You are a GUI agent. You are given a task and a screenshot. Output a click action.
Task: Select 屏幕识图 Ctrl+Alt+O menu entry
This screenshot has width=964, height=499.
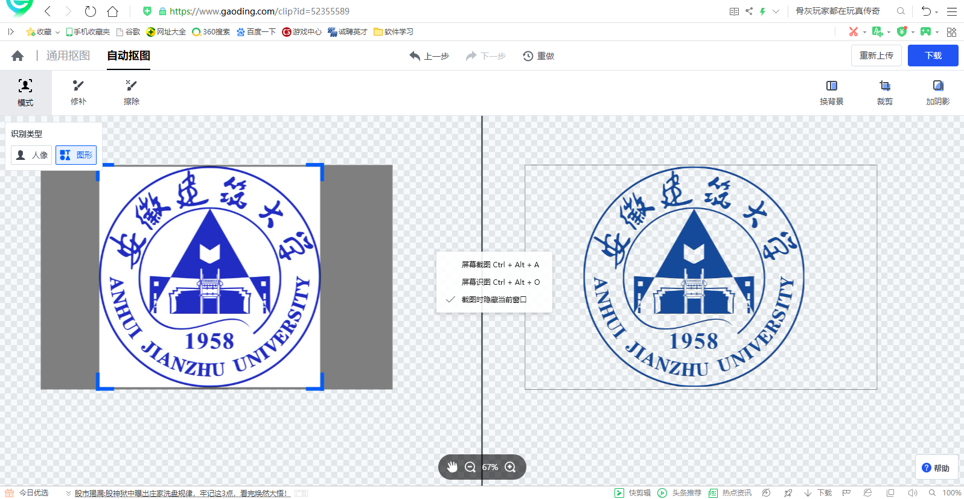click(x=494, y=282)
